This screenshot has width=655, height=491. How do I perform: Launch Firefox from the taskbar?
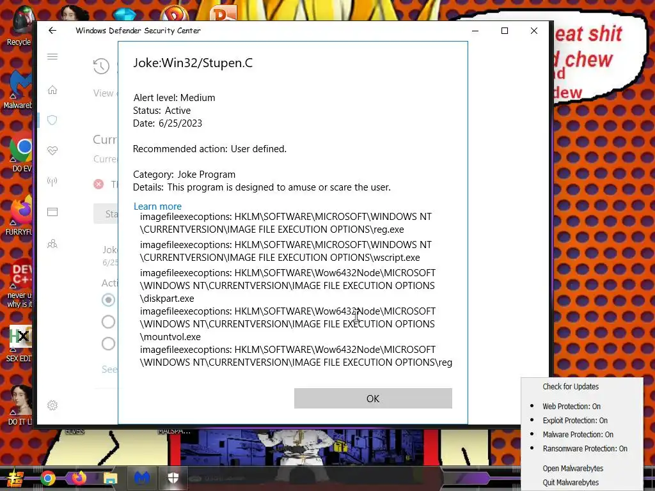tap(79, 478)
